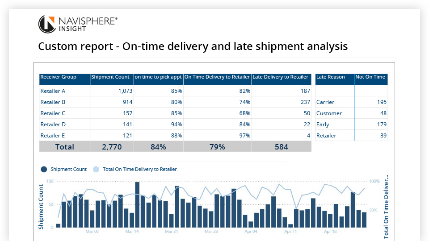The height and width of the screenshot is (241, 429).
Task: Select the Retailer B row
Action: (53, 102)
